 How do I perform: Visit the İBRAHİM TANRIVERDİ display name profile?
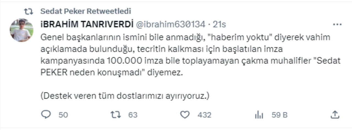click(x=87, y=24)
